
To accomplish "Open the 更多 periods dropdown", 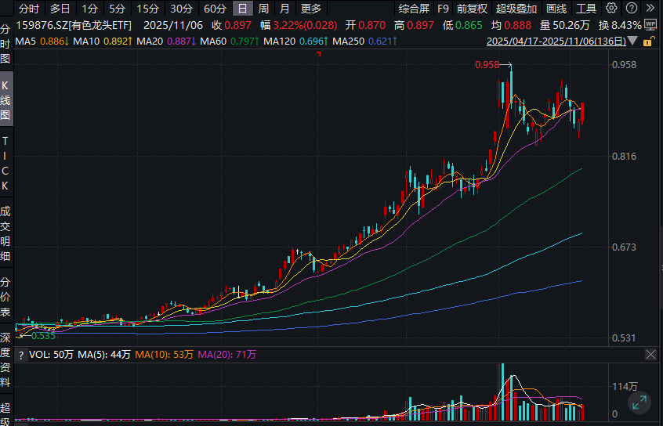I will 310,9.
